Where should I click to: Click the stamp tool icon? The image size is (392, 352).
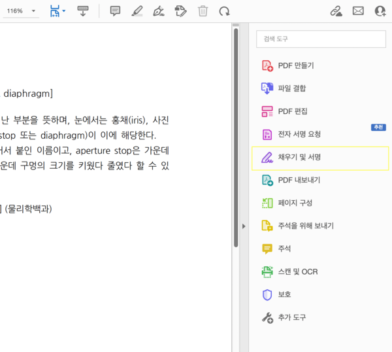[x=180, y=11]
